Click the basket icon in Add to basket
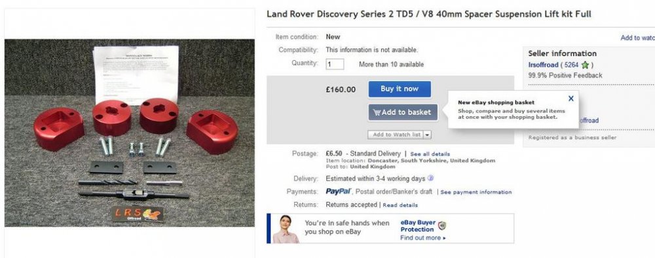The height and width of the screenshot is (258, 655). click(x=377, y=112)
